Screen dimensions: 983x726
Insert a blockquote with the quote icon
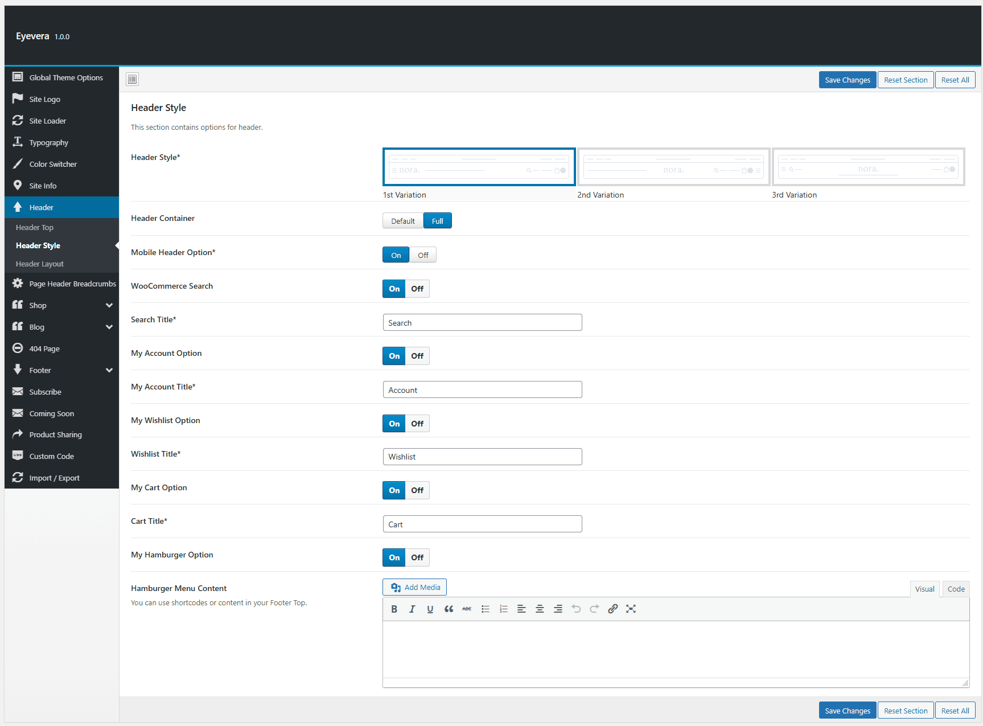pos(449,609)
